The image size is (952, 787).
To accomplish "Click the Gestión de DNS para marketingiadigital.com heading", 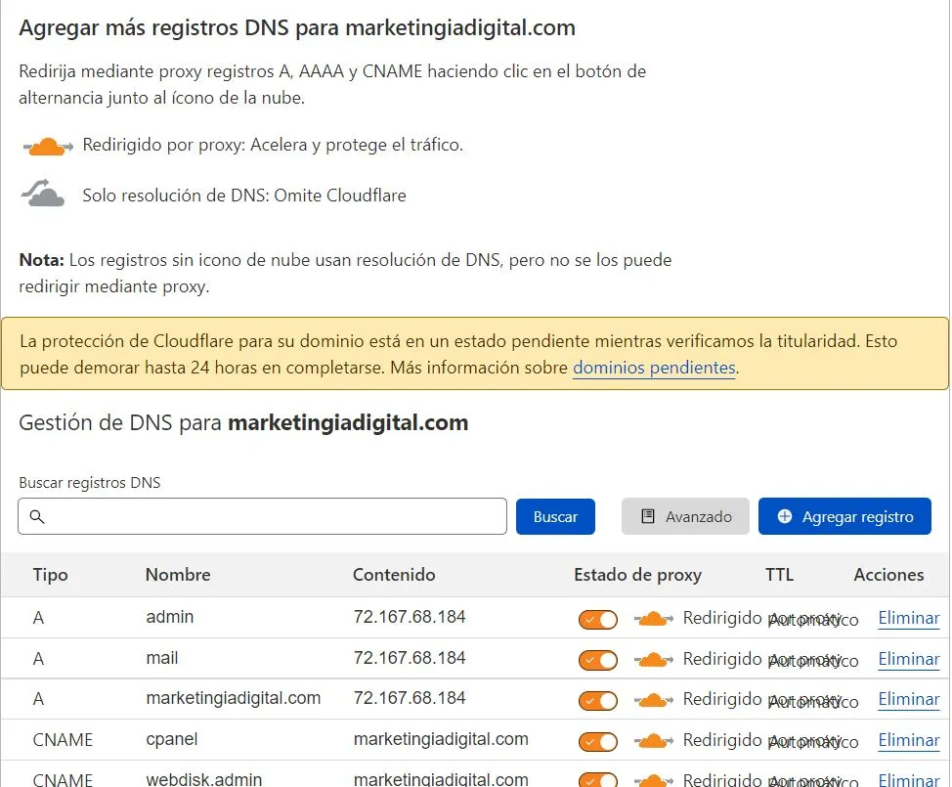I will [243, 422].
